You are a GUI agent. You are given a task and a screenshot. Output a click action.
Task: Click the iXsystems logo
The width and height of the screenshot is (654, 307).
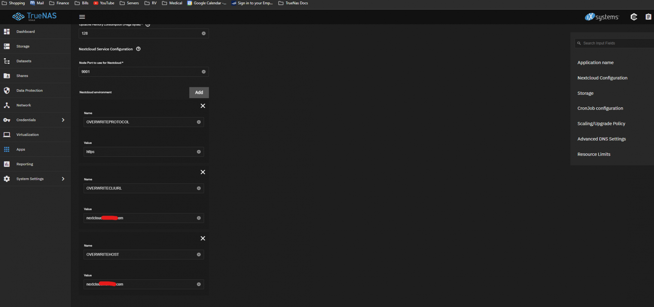602,17
